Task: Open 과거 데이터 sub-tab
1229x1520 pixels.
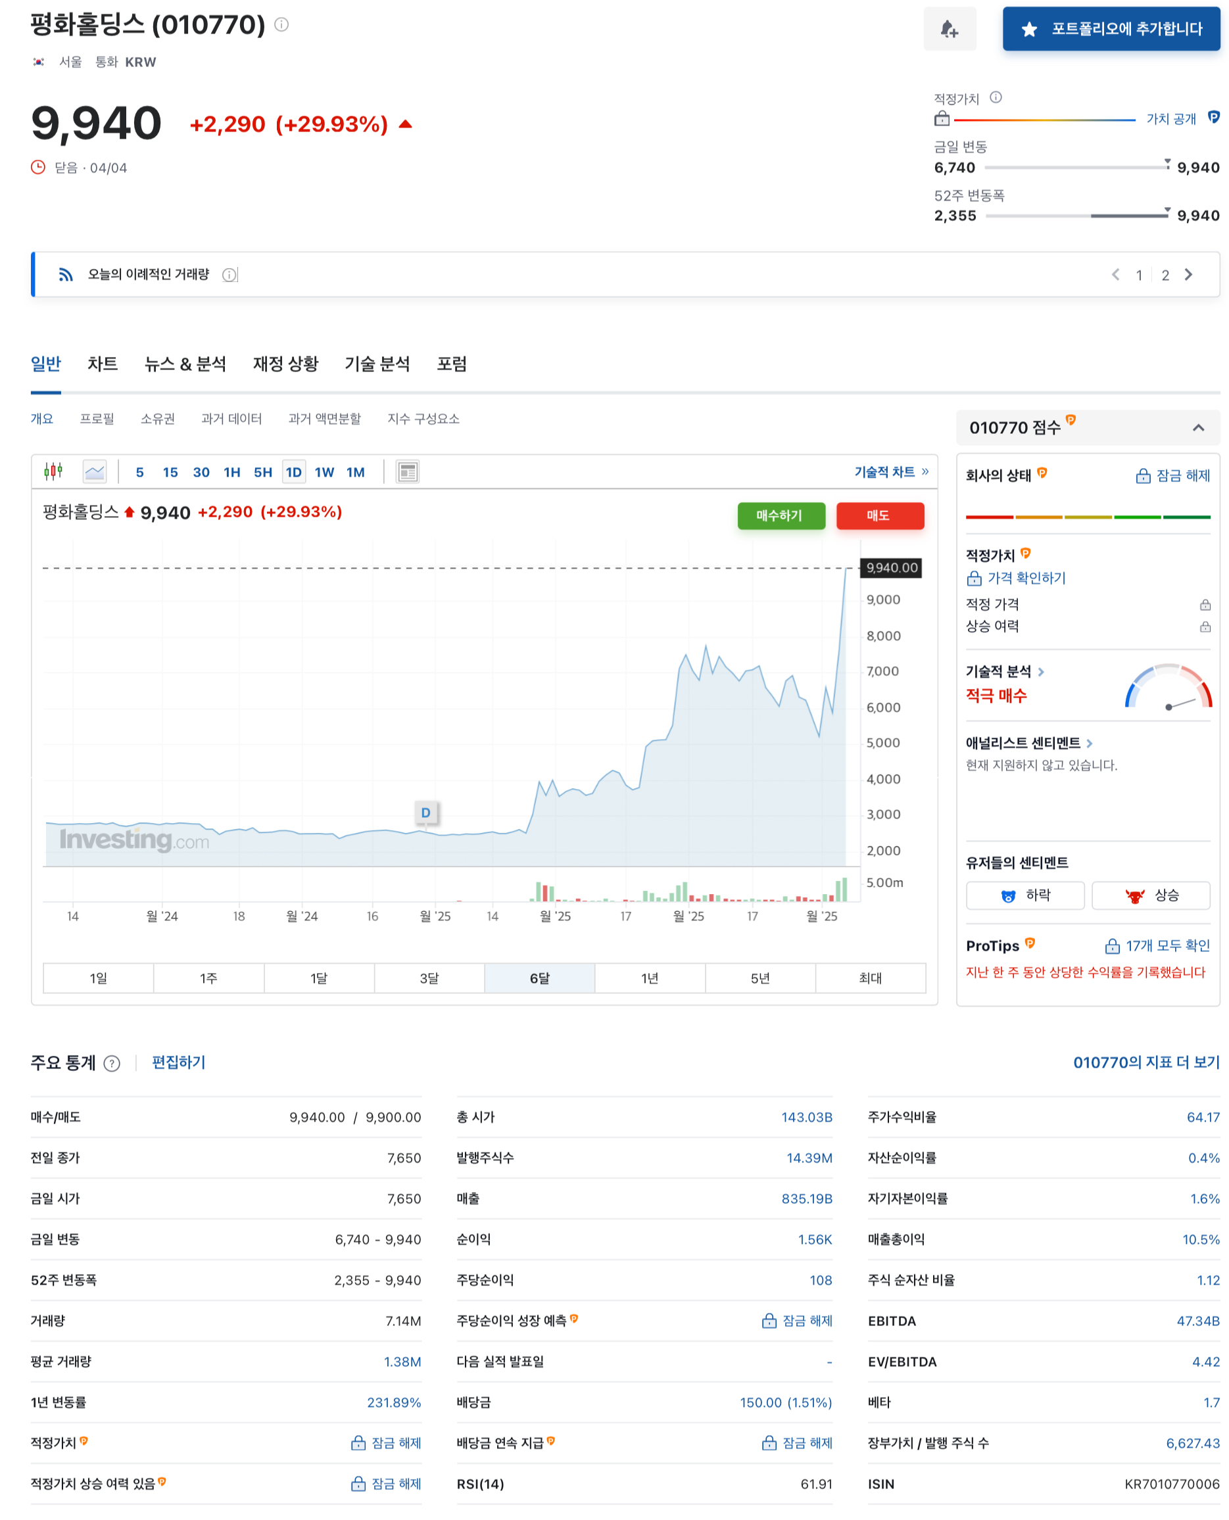Action: click(x=231, y=419)
